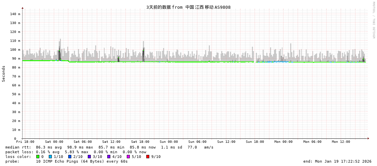Click the arrow at the x-axis right end
The width and height of the screenshot is (377, 166).
coord(368,138)
